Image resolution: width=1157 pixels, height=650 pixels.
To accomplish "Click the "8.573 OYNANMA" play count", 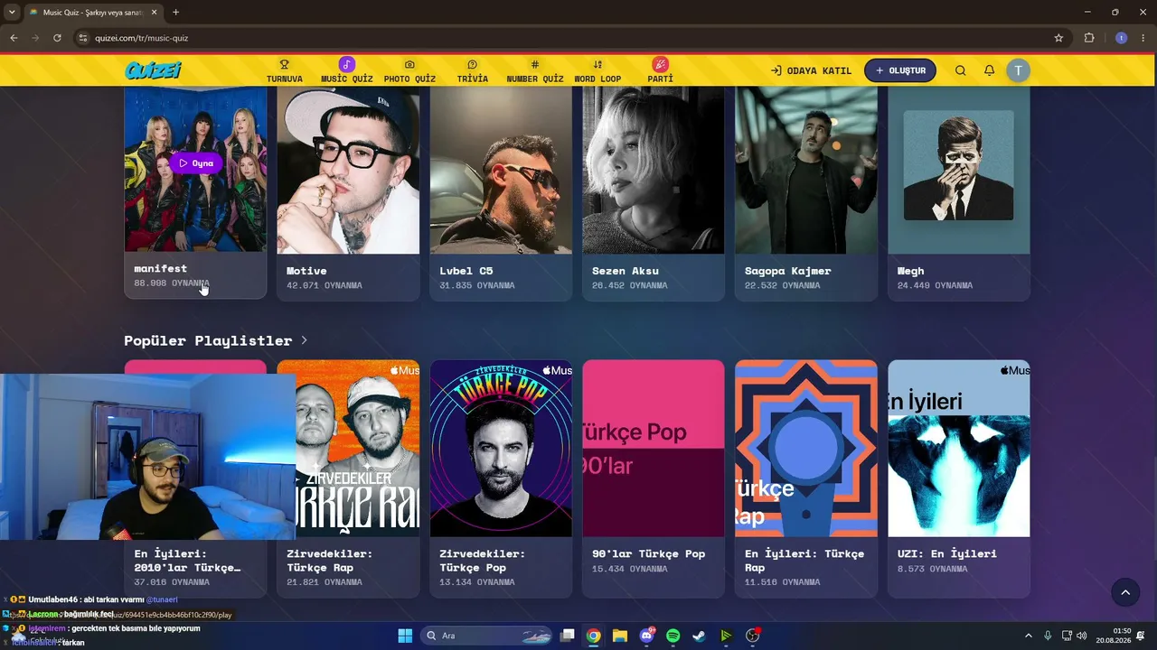I will tap(933, 569).
